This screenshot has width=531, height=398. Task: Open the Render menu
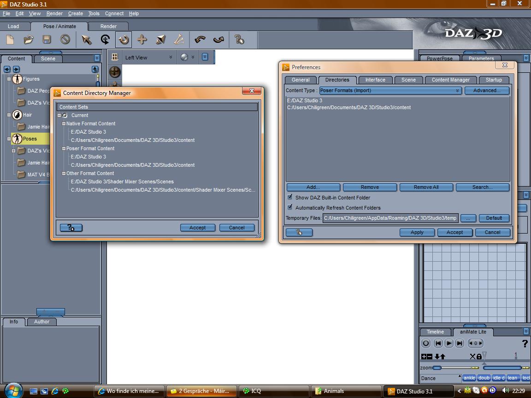pyautogui.click(x=54, y=13)
